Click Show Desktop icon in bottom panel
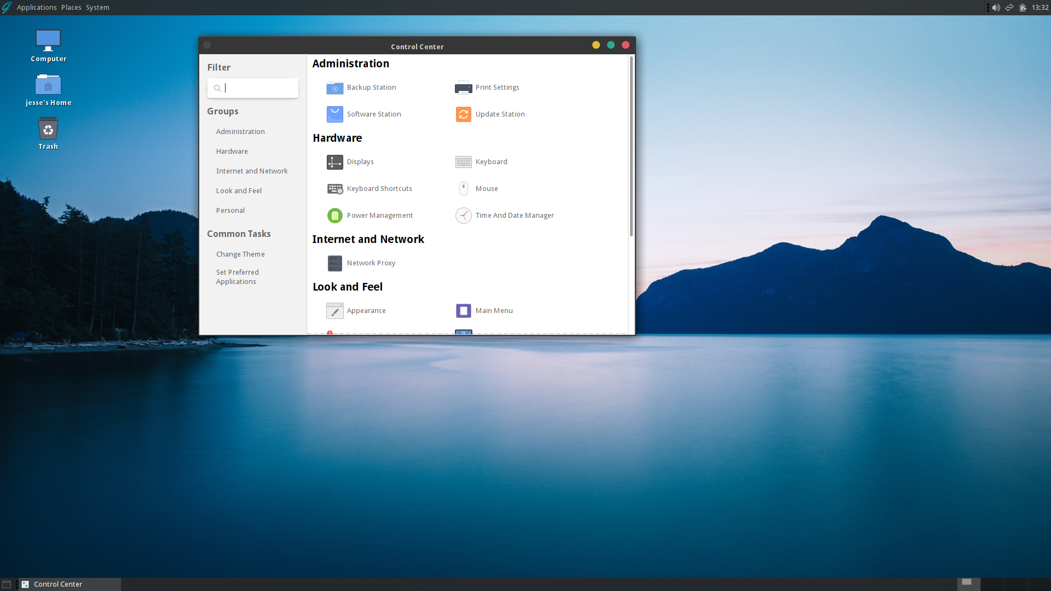 tap(7, 584)
